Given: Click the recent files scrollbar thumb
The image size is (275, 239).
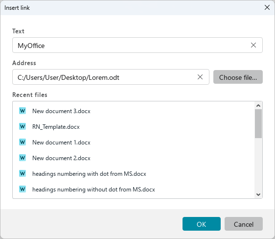Looking at the screenshot, I should [x=258, y=123].
